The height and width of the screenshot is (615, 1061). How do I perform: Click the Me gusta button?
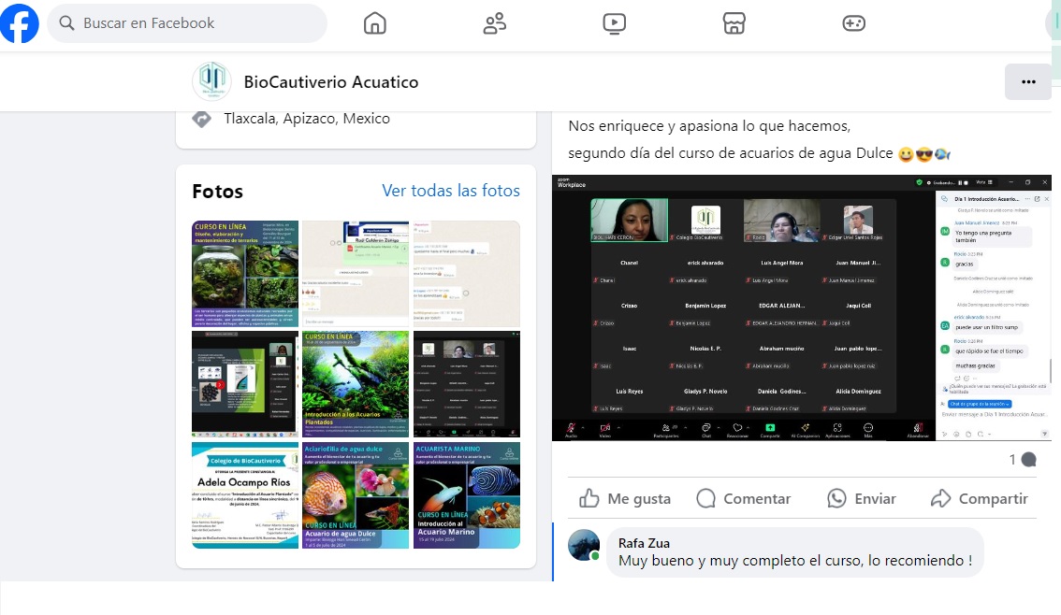click(625, 499)
